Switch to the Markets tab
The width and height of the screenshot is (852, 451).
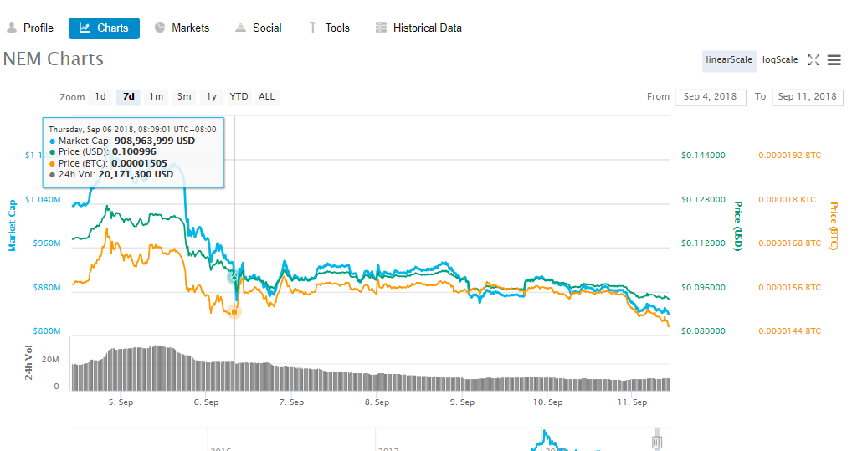(182, 28)
